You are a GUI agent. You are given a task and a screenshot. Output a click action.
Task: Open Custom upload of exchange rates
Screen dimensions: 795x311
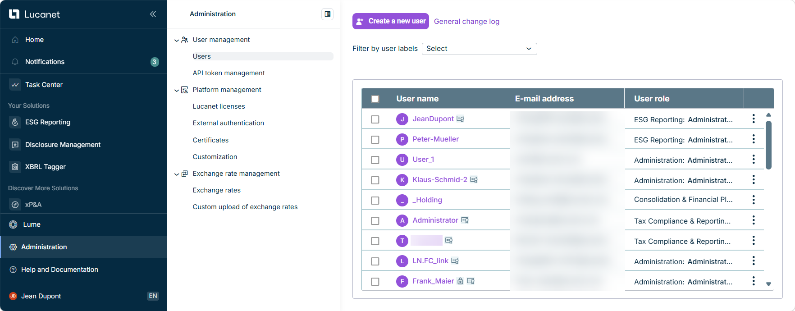[x=245, y=207]
